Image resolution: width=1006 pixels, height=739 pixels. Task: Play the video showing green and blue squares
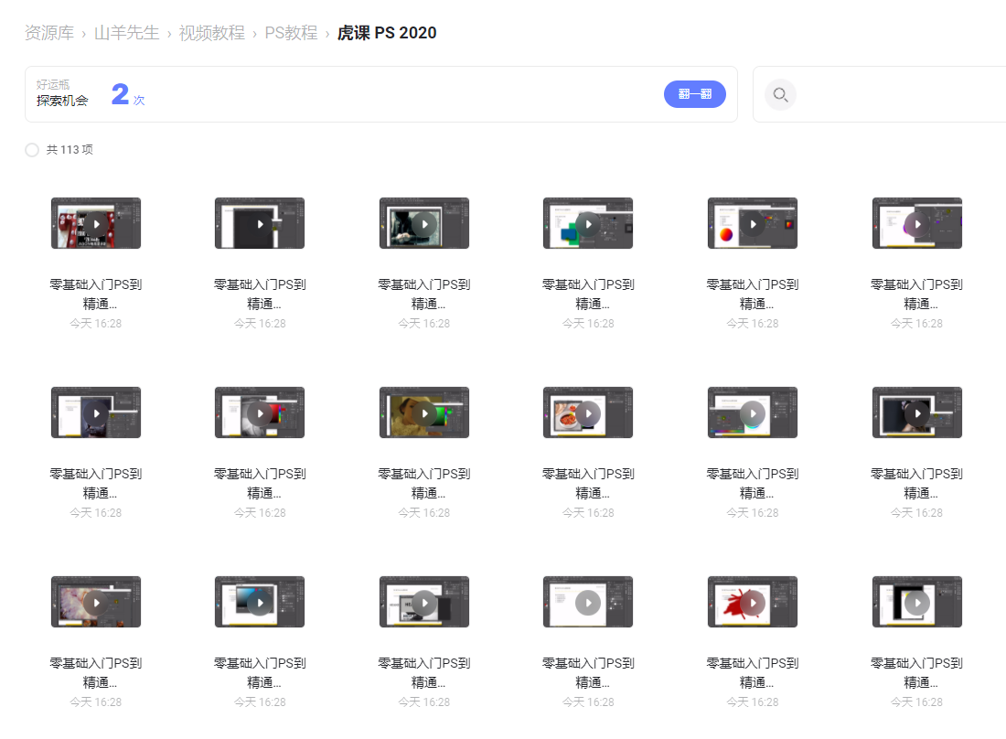coord(588,224)
